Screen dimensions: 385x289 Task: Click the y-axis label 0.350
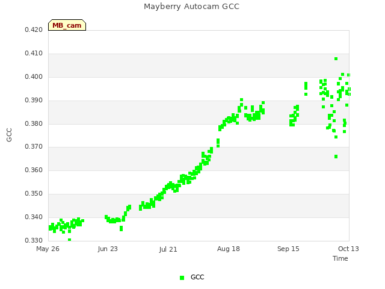[34, 194]
